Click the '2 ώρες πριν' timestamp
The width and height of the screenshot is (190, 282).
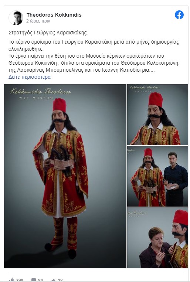(38, 21)
